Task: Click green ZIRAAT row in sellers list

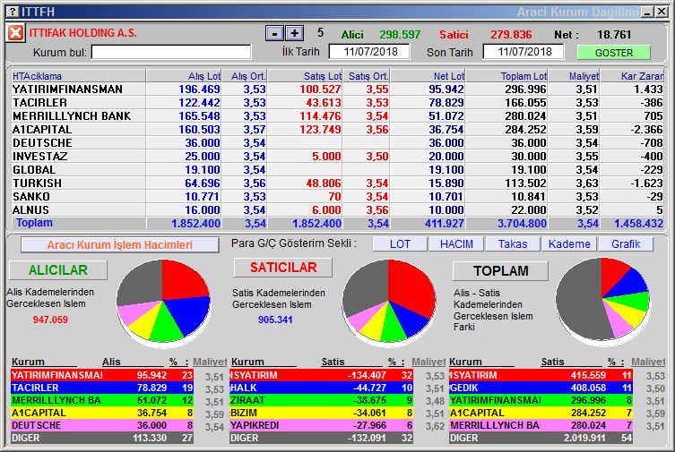Action: click(x=322, y=400)
